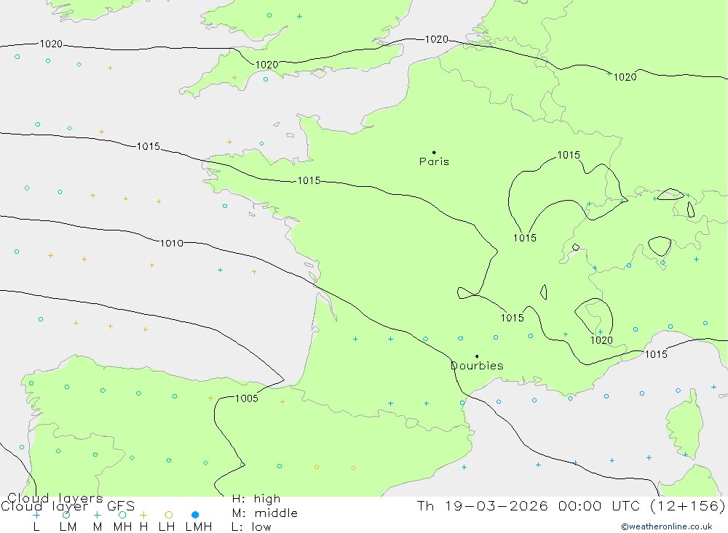Click the 'Dourbies' city label
The image size is (728, 533).
tap(477, 366)
